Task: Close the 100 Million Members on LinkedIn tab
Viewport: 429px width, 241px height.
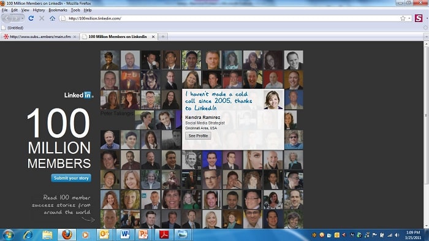Action: pos(153,37)
